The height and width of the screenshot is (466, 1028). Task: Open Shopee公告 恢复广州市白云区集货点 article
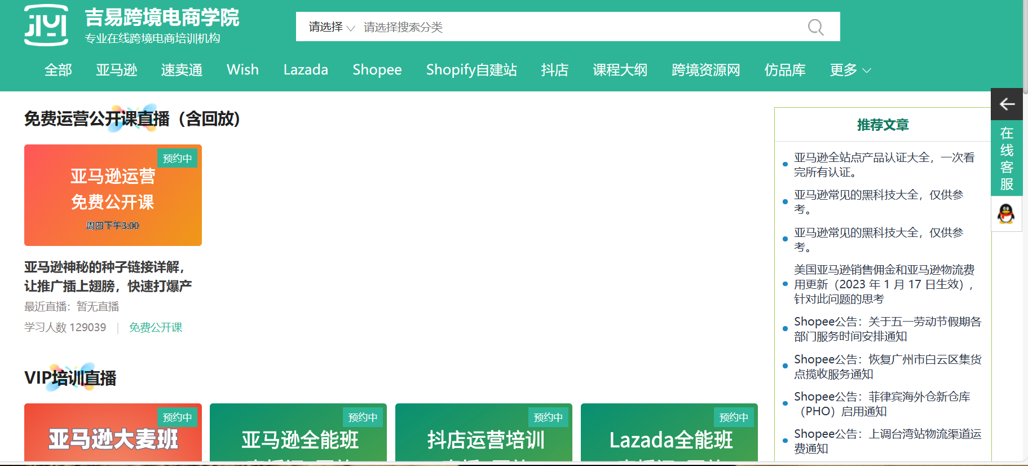[888, 367]
